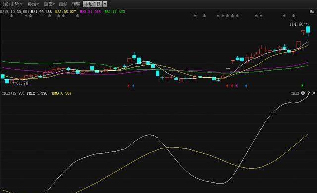Viewport: 317px width, 193px height.
Task: Expand the 分时走势 dropdown menu
Action: 12,4
